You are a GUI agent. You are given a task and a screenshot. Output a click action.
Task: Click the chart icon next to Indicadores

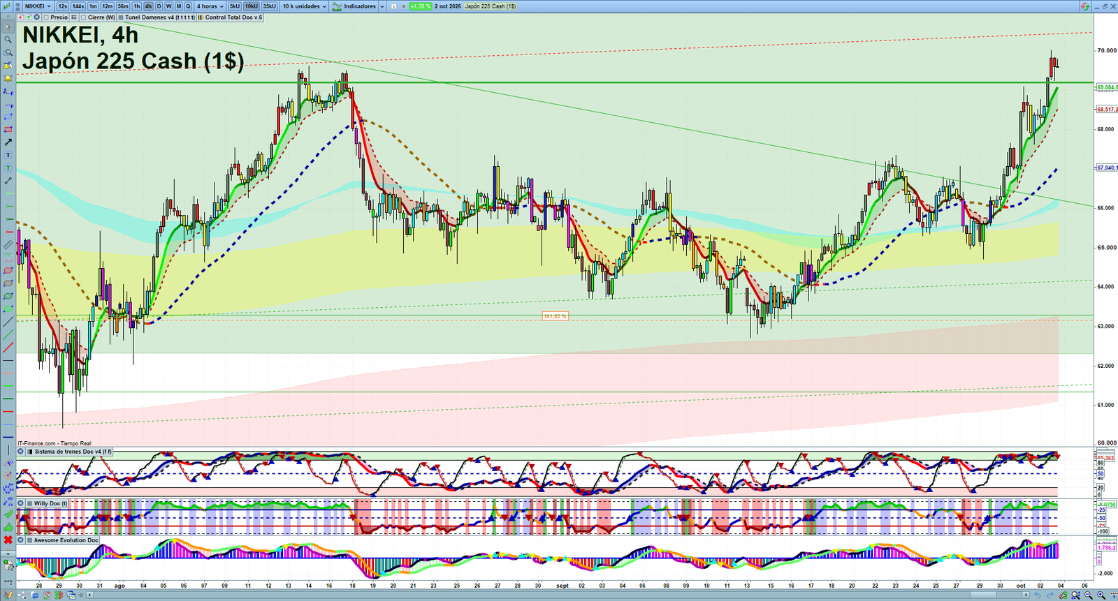[x=337, y=6]
